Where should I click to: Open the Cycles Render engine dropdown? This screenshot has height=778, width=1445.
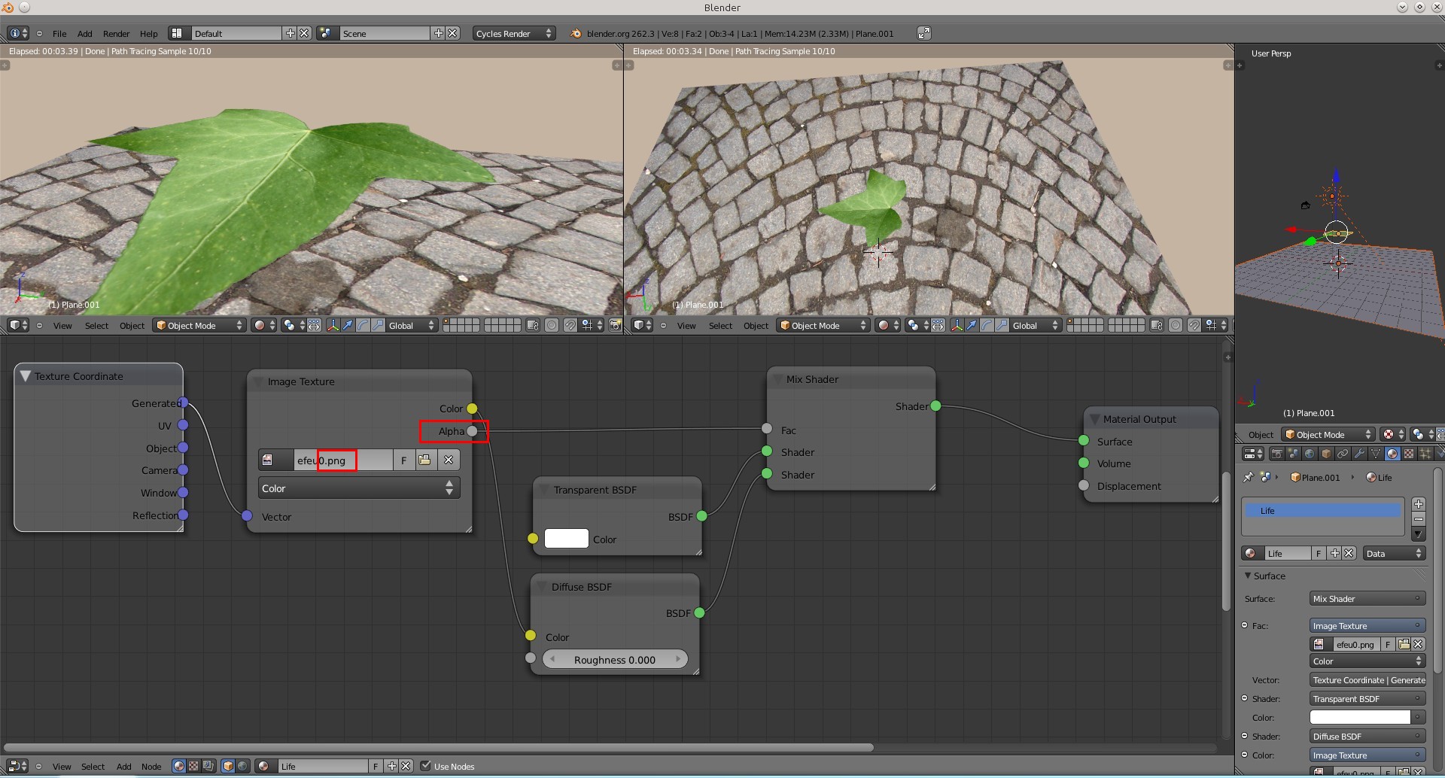coord(514,34)
